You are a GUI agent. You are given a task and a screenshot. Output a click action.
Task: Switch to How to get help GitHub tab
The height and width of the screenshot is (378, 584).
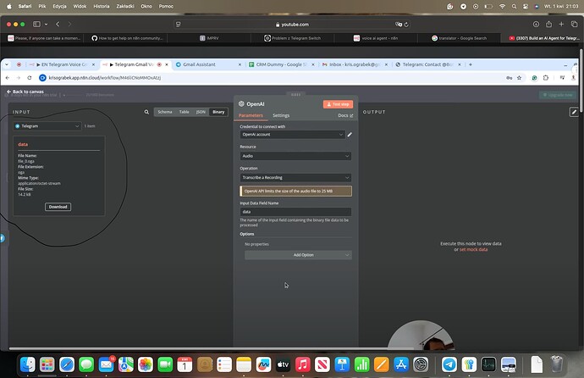tap(126, 38)
